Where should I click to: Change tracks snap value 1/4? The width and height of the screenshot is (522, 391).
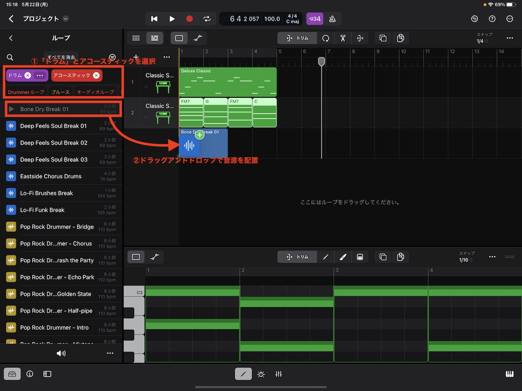pos(482,41)
